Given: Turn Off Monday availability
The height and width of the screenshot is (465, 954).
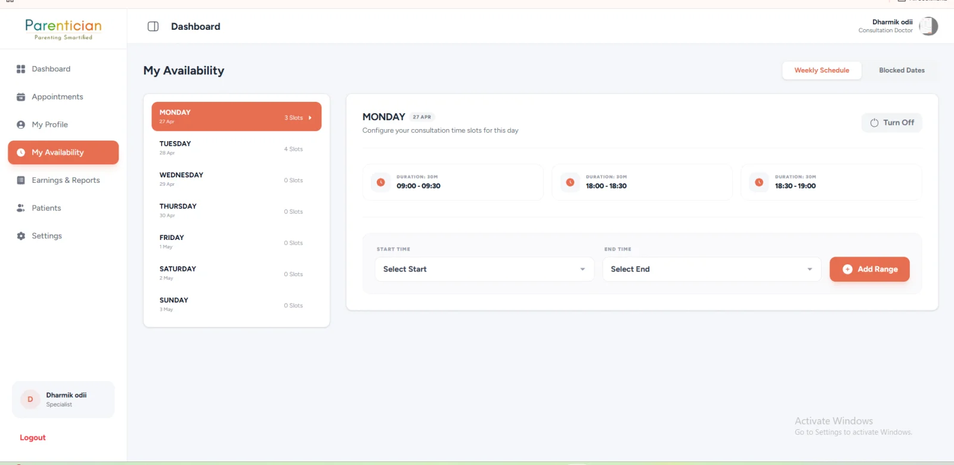Looking at the screenshot, I should (891, 123).
